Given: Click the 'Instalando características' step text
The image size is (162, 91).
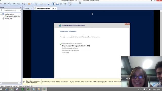Looking at the screenshot, I should [x=70, y=48].
